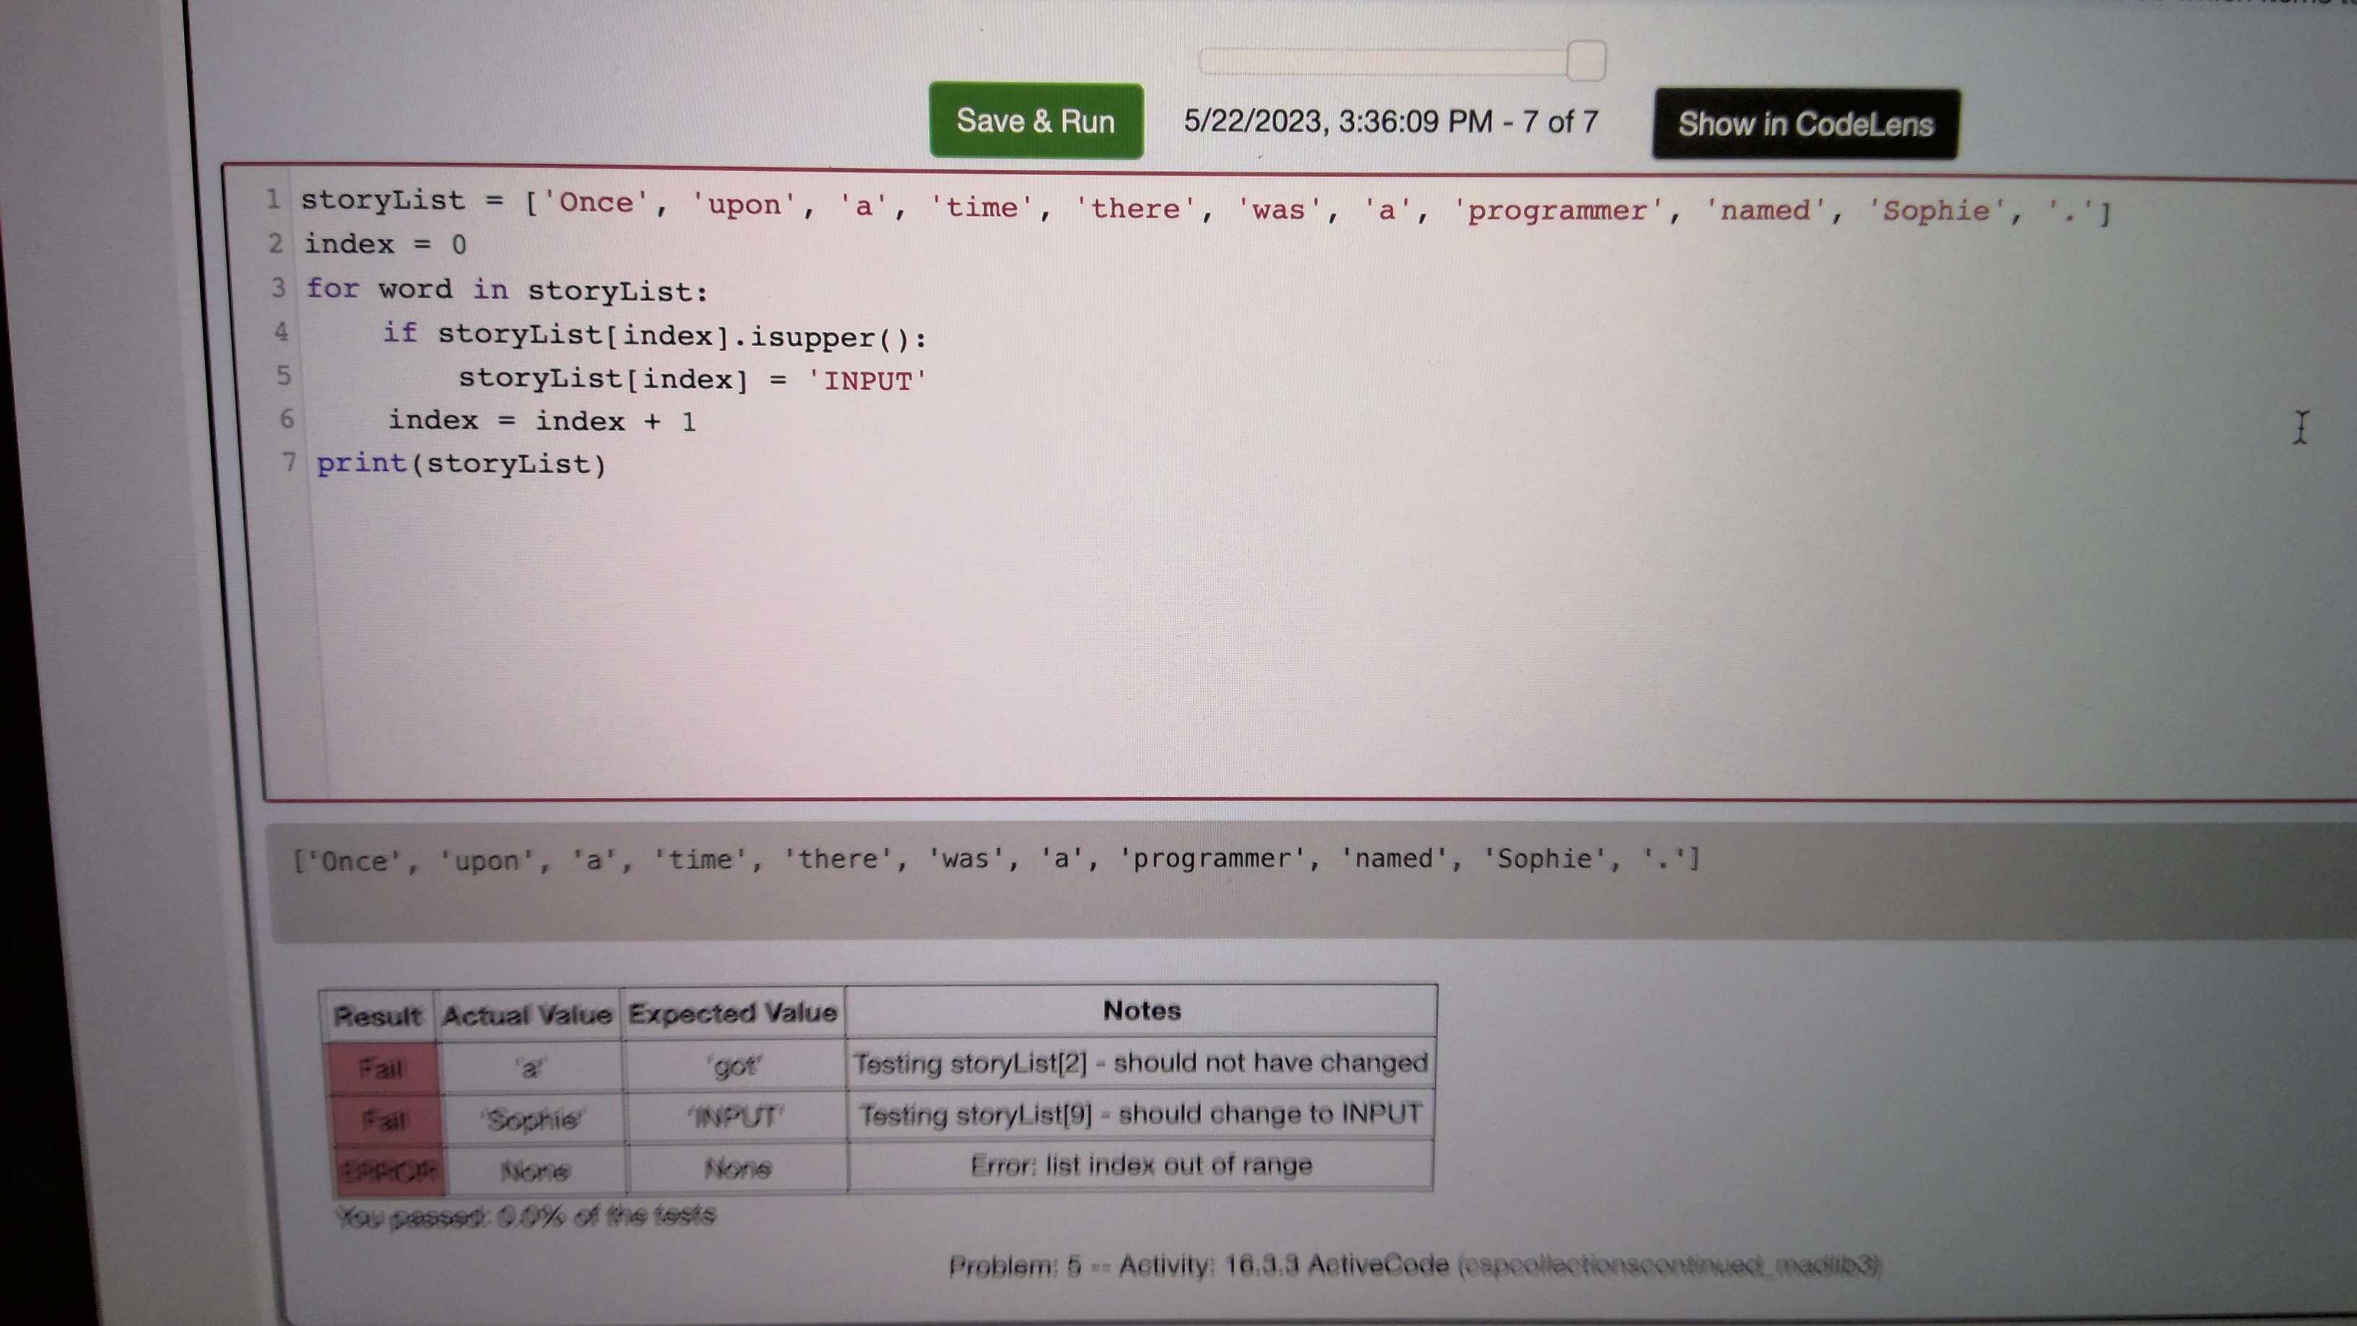2357x1326 pixels.
Task: Open Show in CodeLens view
Action: [x=1805, y=123]
